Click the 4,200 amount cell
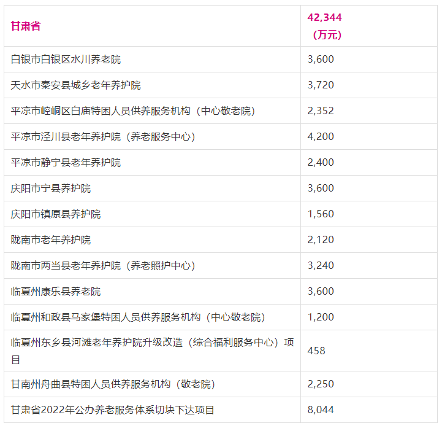This screenshot has height=431, width=442. (321, 137)
